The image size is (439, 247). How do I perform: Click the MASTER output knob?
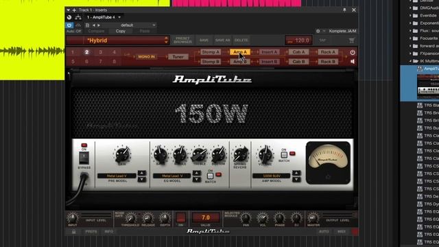click(x=313, y=217)
